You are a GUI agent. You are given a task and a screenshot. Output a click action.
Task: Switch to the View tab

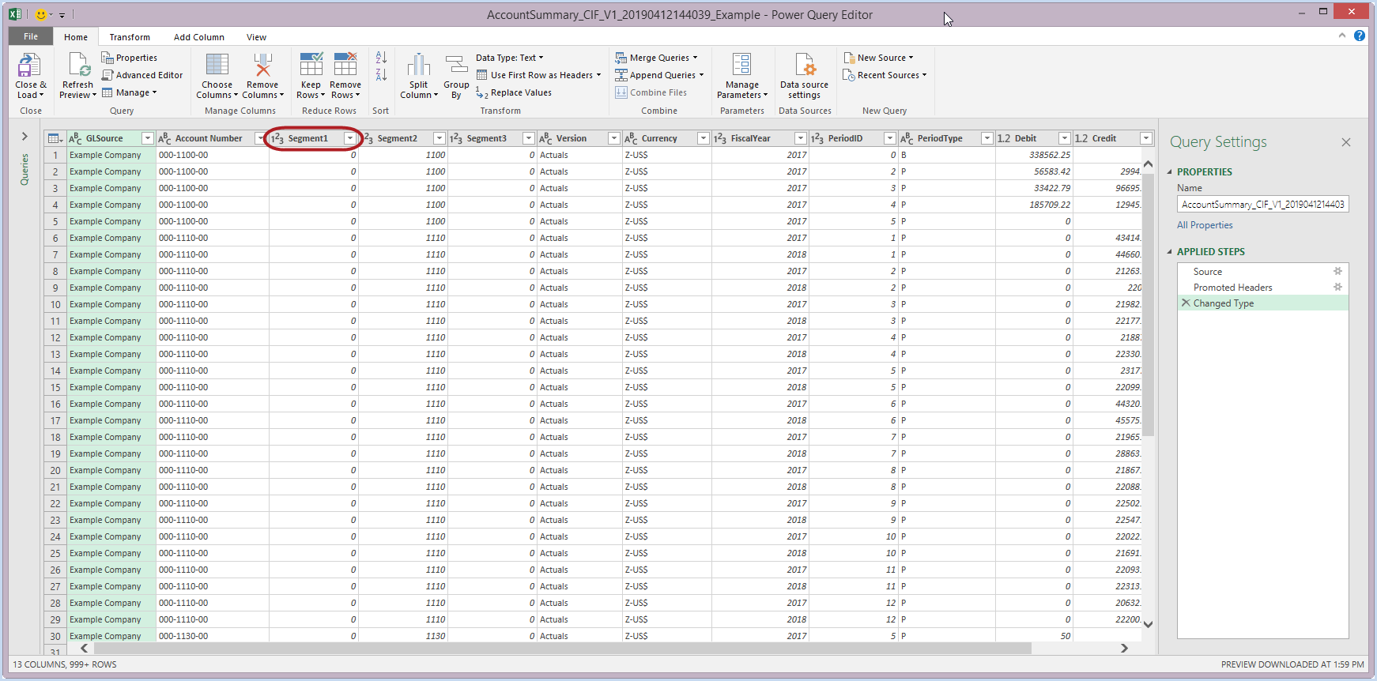256,37
